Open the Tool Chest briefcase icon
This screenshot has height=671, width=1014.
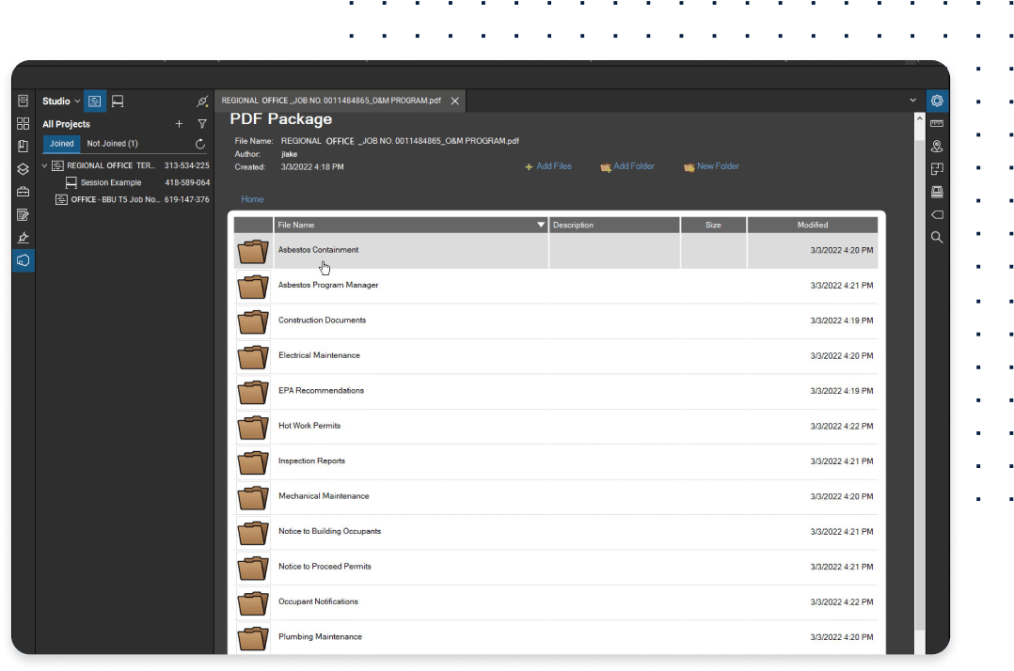click(24, 192)
